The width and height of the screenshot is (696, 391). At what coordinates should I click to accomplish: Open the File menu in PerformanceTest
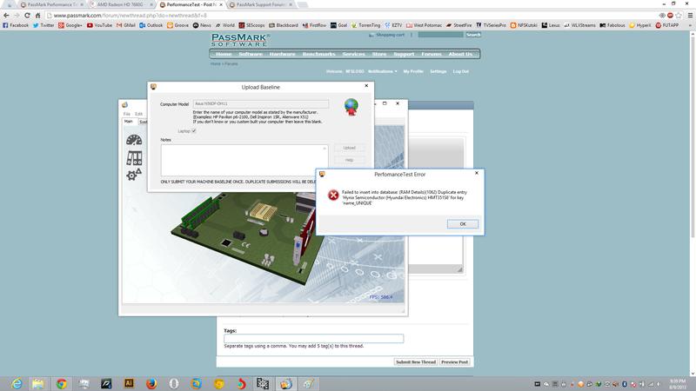coord(127,114)
